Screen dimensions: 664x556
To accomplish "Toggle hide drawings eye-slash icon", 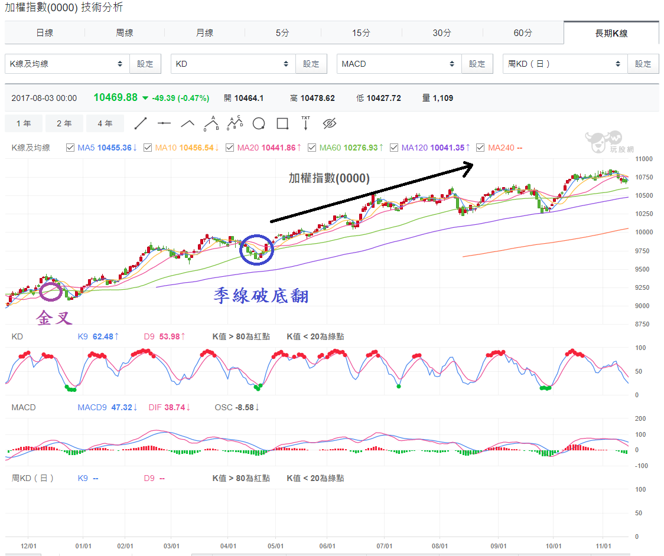I will coord(330,123).
